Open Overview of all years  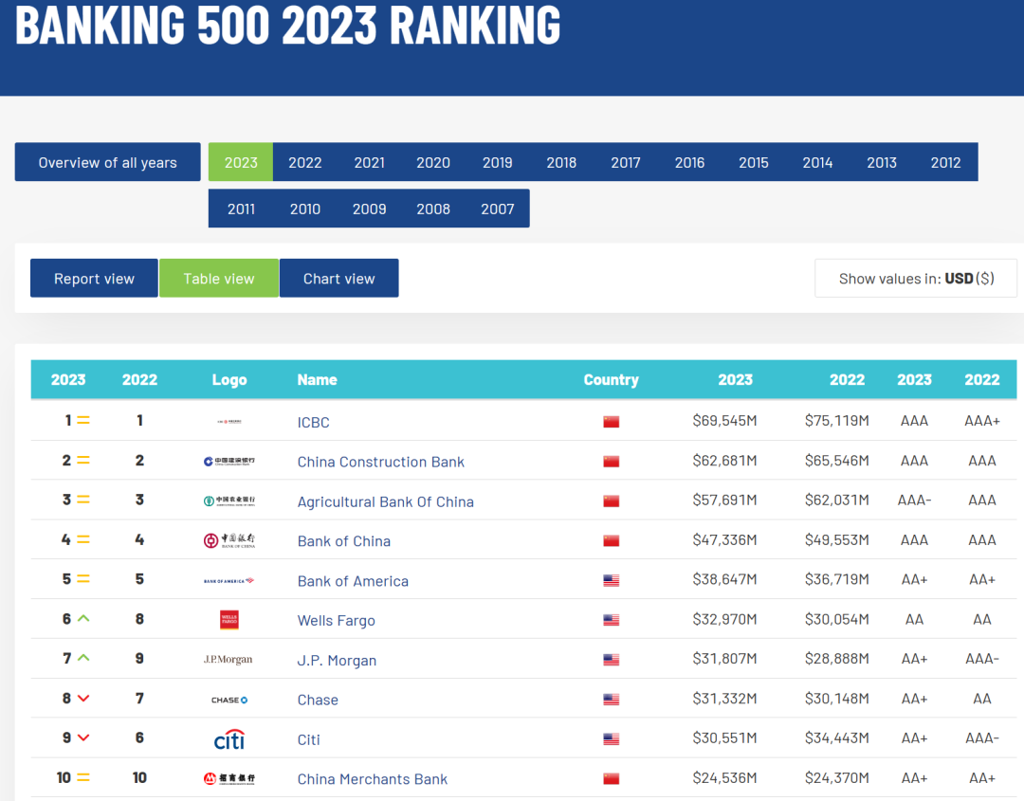(108, 162)
